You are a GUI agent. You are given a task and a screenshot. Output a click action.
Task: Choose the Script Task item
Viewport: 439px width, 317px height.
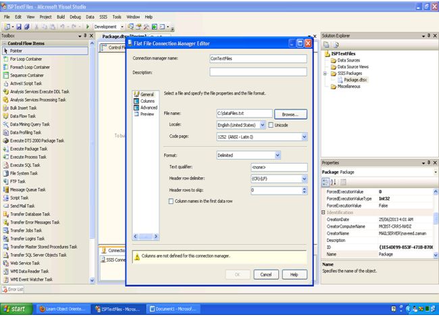(19, 197)
